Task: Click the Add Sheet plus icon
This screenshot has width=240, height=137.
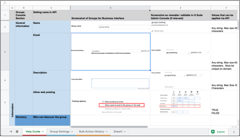Action: [x=11, y=131]
